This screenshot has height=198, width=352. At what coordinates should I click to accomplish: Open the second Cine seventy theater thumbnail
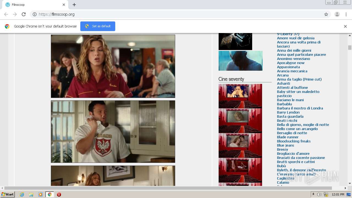tap(240, 121)
